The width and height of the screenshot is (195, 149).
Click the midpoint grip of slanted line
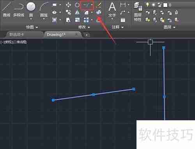[94, 95]
